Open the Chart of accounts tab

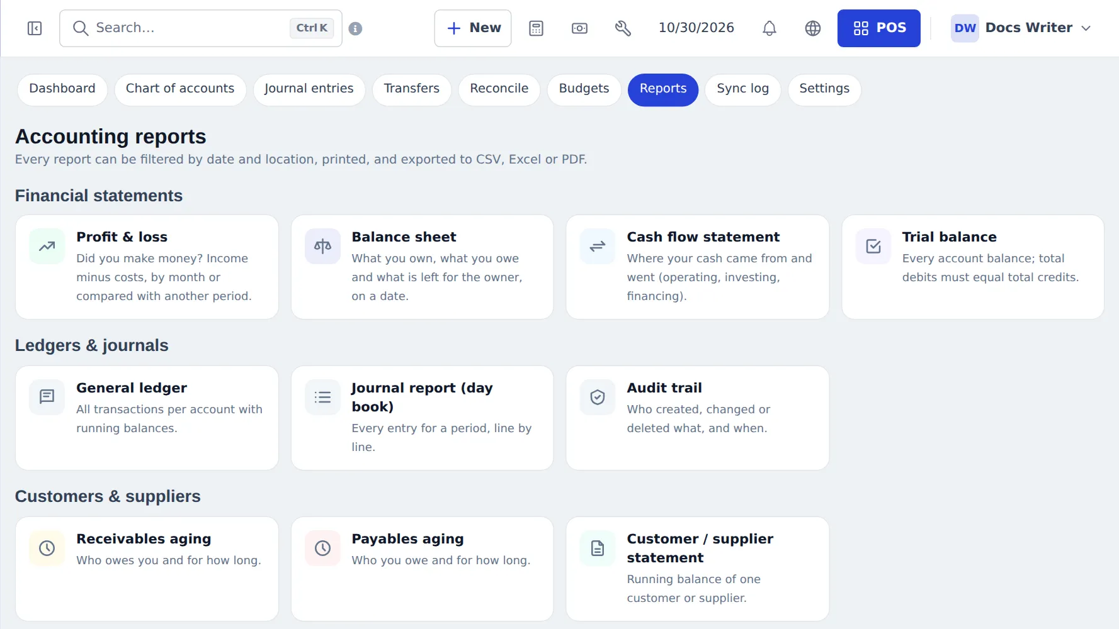pyautogui.click(x=180, y=89)
